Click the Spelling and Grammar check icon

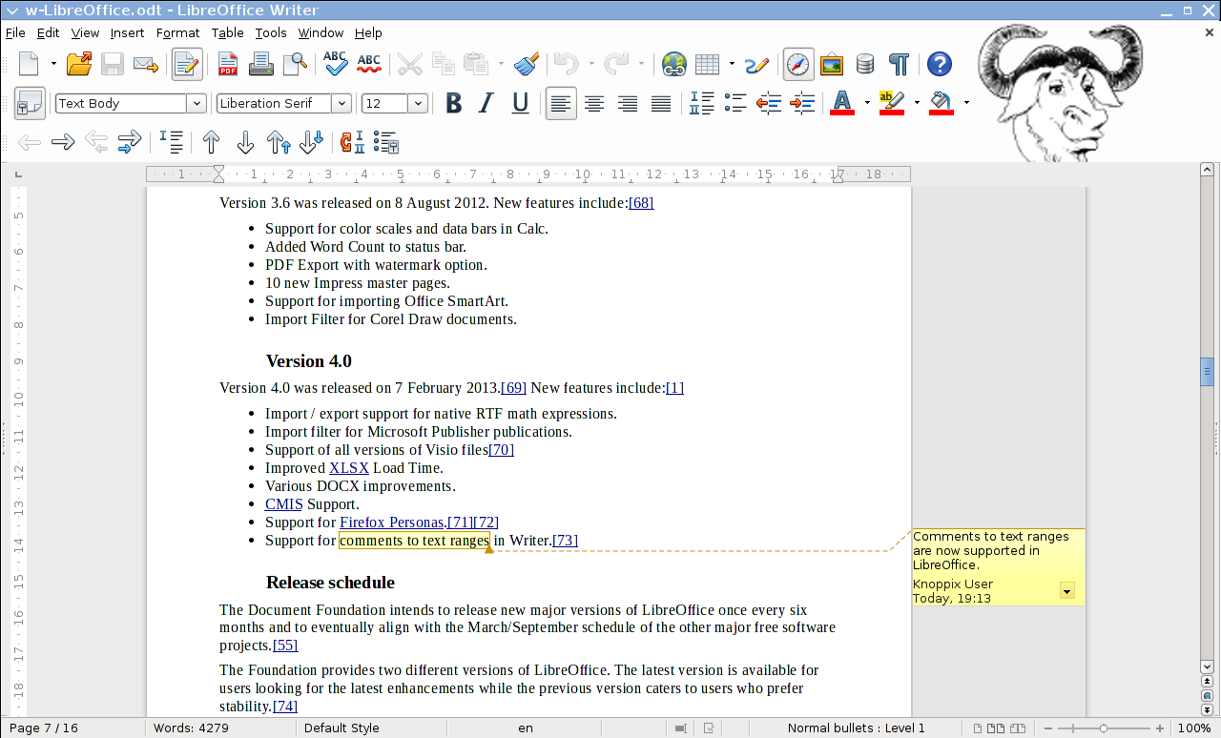point(335,65)
